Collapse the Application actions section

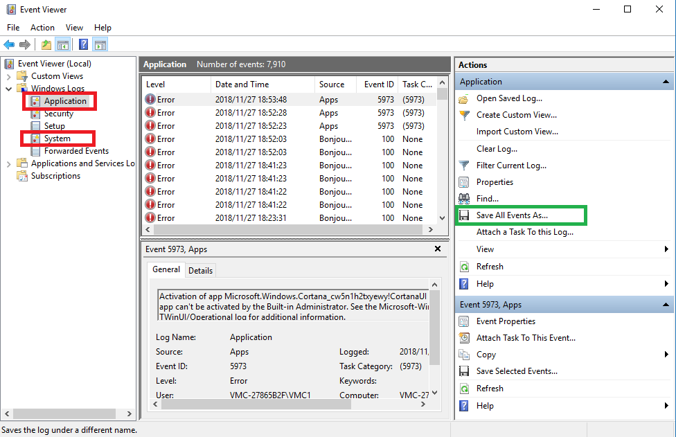(666, 82)
